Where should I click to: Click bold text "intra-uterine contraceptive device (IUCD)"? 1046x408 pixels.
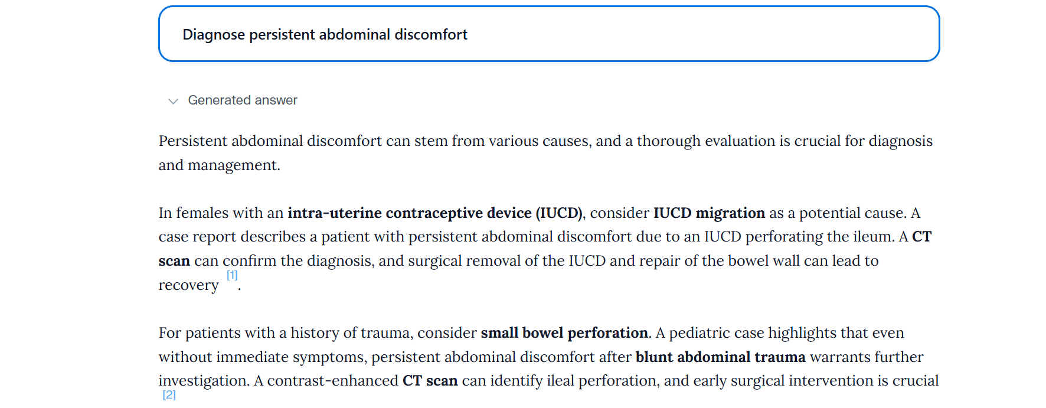click(x=435, y=213)
